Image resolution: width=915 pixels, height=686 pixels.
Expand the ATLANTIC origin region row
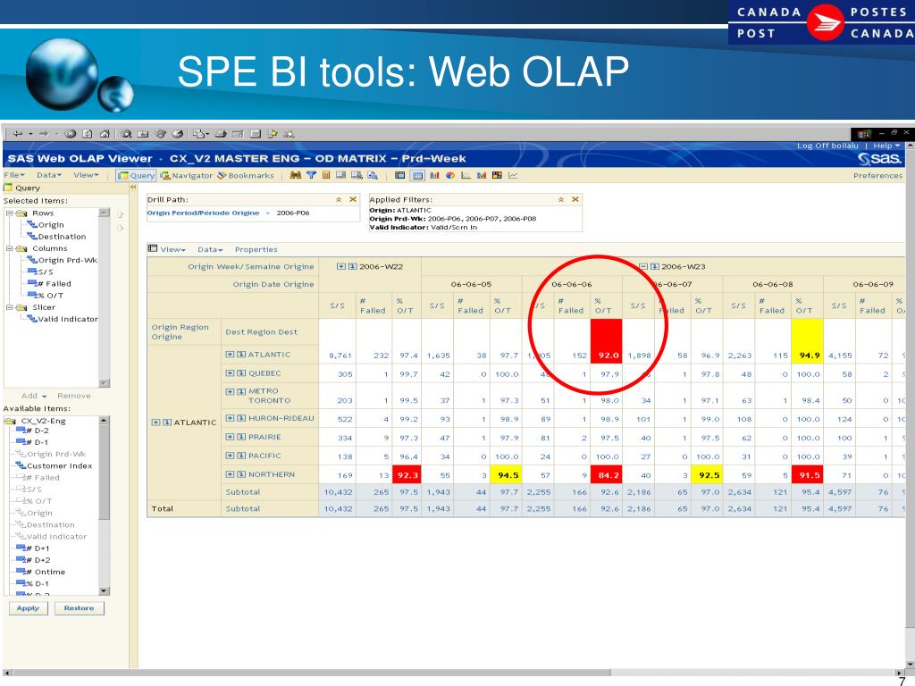[155, 422]
